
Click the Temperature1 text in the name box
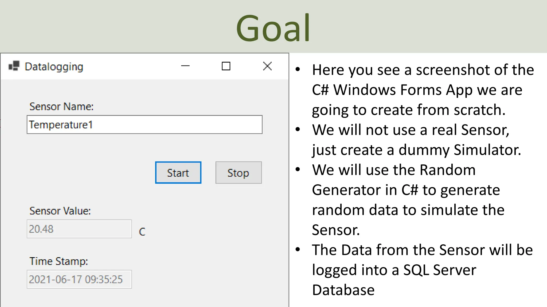pos(61,125)
